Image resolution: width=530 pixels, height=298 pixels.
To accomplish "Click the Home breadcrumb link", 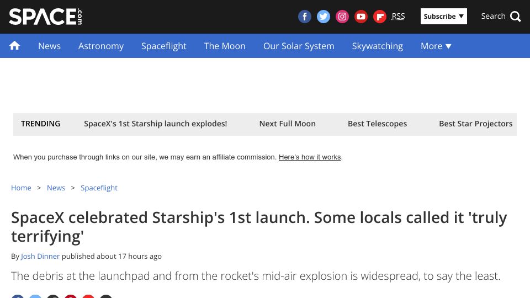I will point(21,188).
